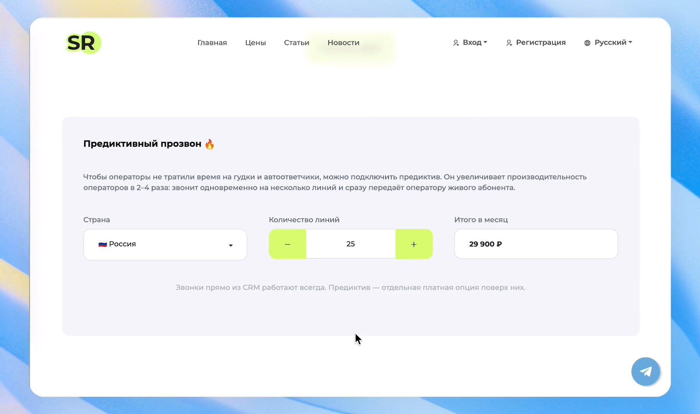Screen dimensions: 700x414
Task: Click the SR logo
Action: pyautogui.click(x=83, y=43)
